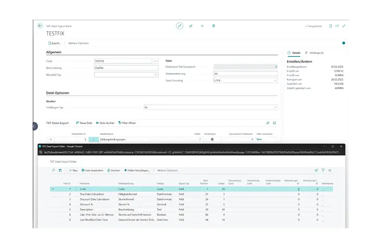This screenshot has width=372, height=248.
Task: Search the TXT Datei Export Felder list
Action: [54, 170]
